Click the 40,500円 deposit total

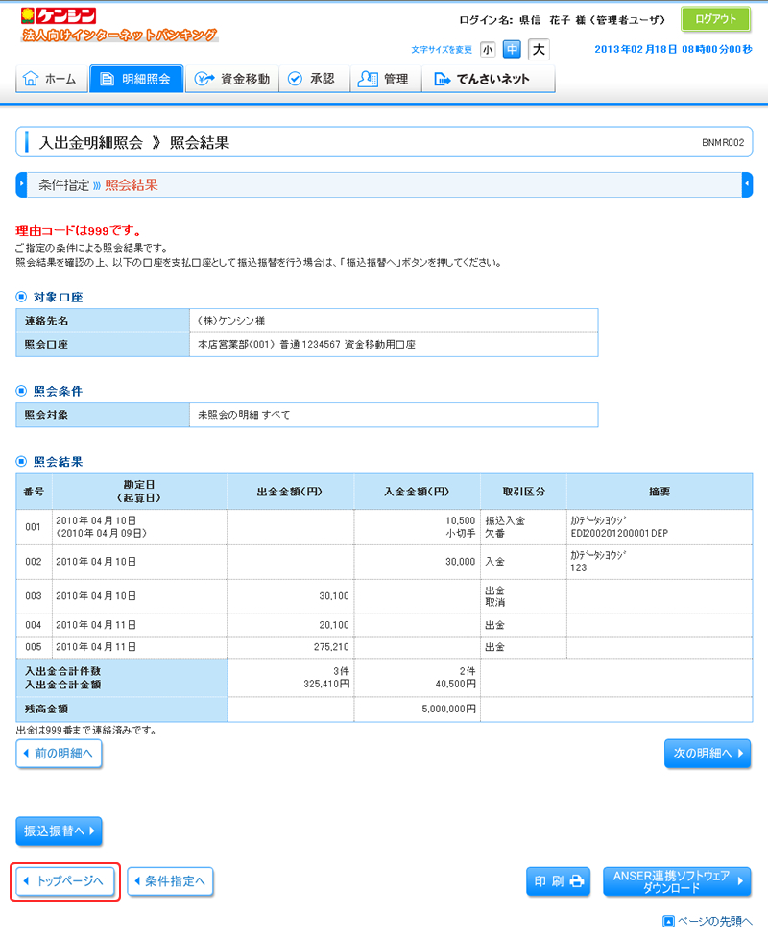point(456,684)
